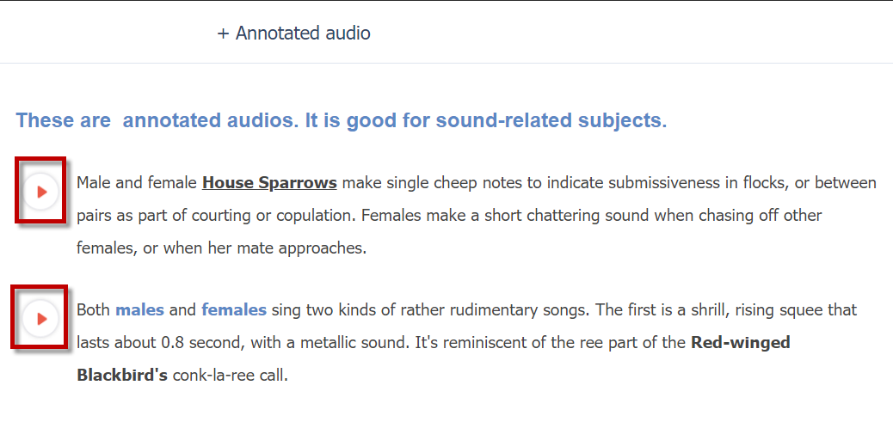Collapse the Annotated audio section
The height and width of the screenshot is (422, 893).
294,33
